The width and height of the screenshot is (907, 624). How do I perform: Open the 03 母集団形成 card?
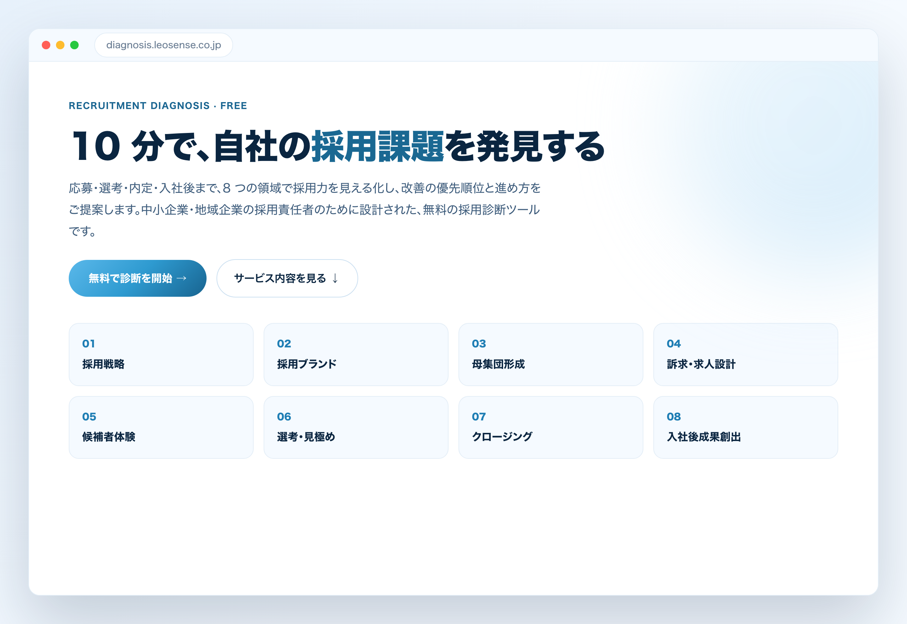551,354
